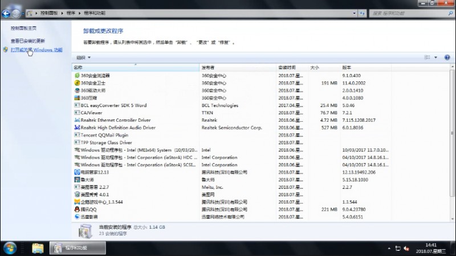Click the version cell 7.115.1208.2017
This screenshot has height=256, width=456.
coord(359,120)
